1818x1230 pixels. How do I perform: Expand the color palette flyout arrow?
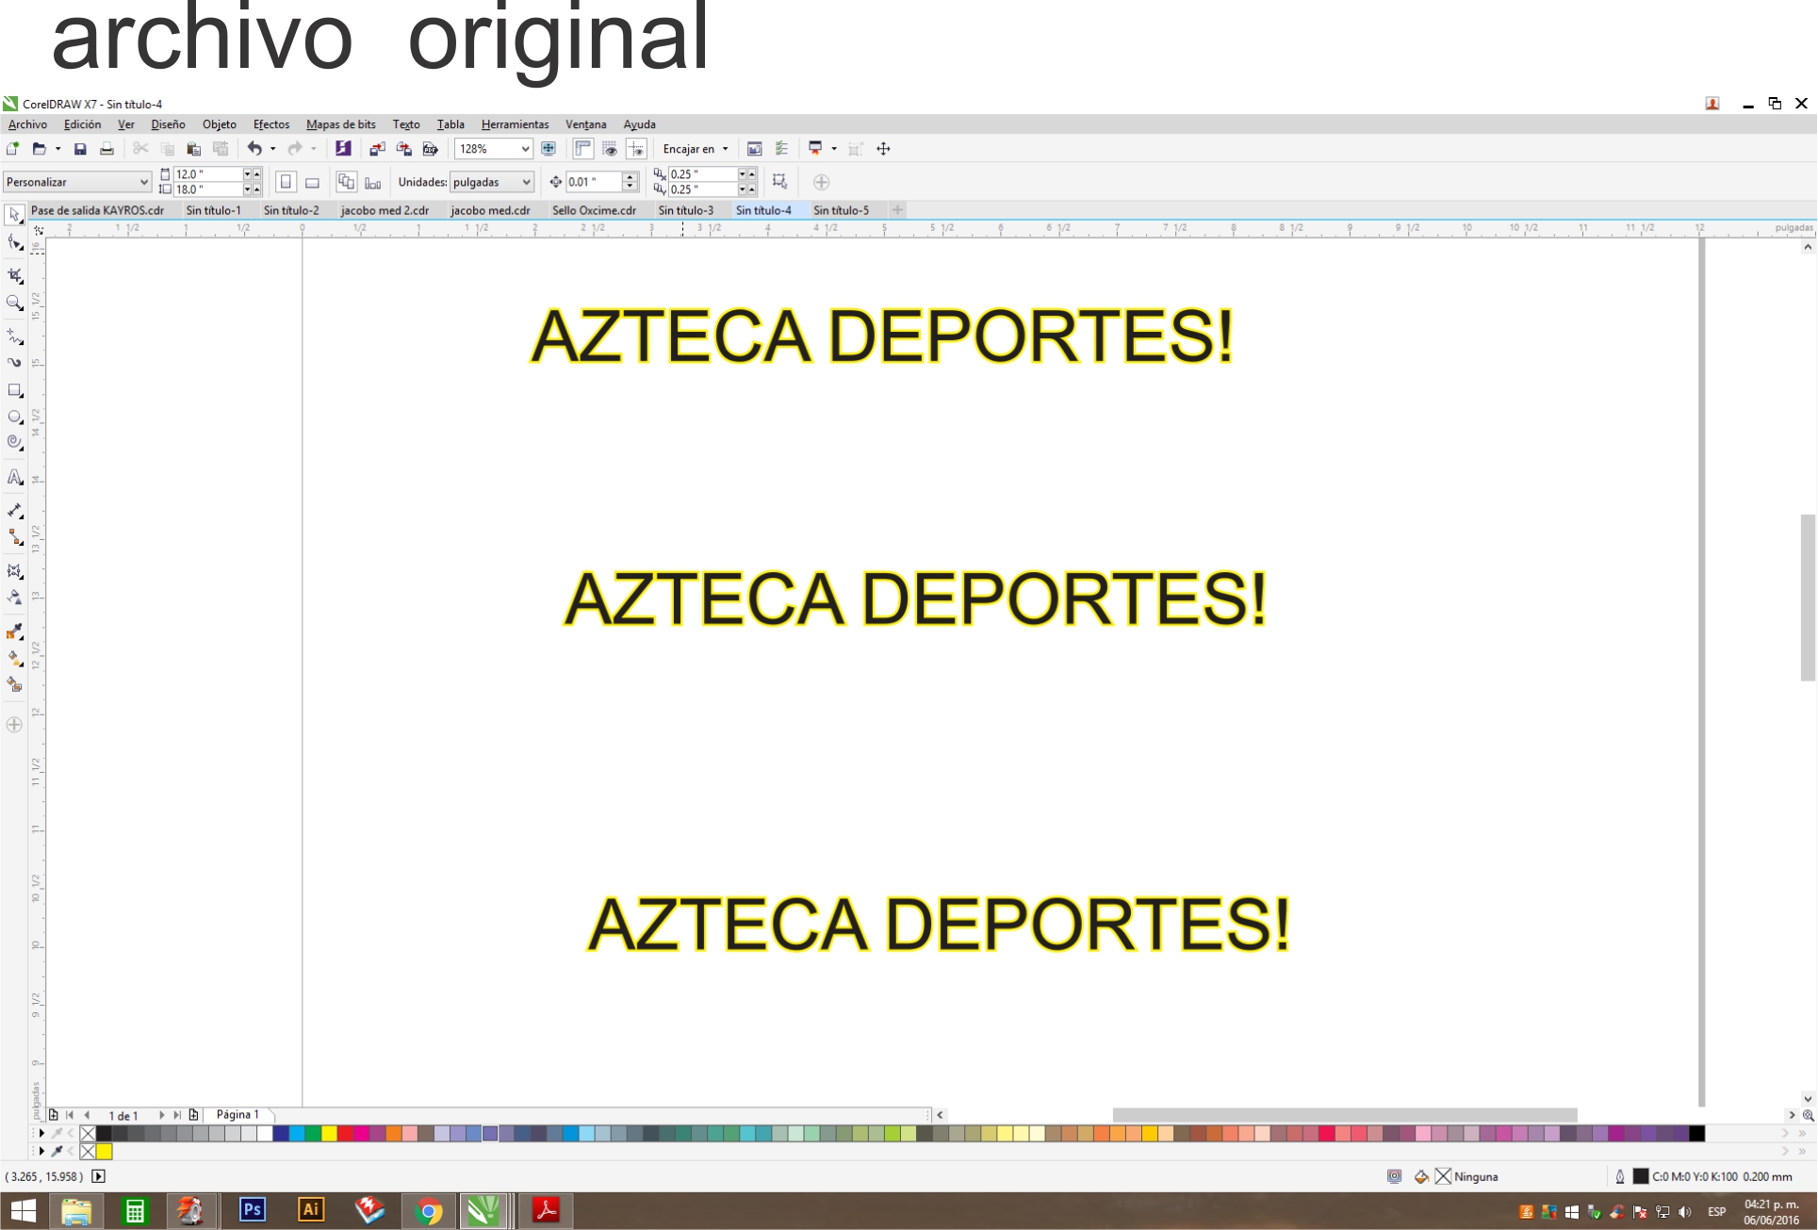41,1133
